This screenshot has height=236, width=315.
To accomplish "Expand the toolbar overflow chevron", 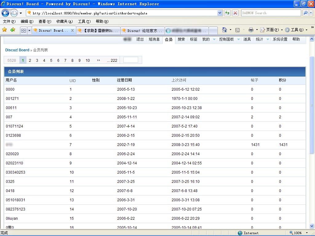I will pyautogui.click(x=312, y=27).
